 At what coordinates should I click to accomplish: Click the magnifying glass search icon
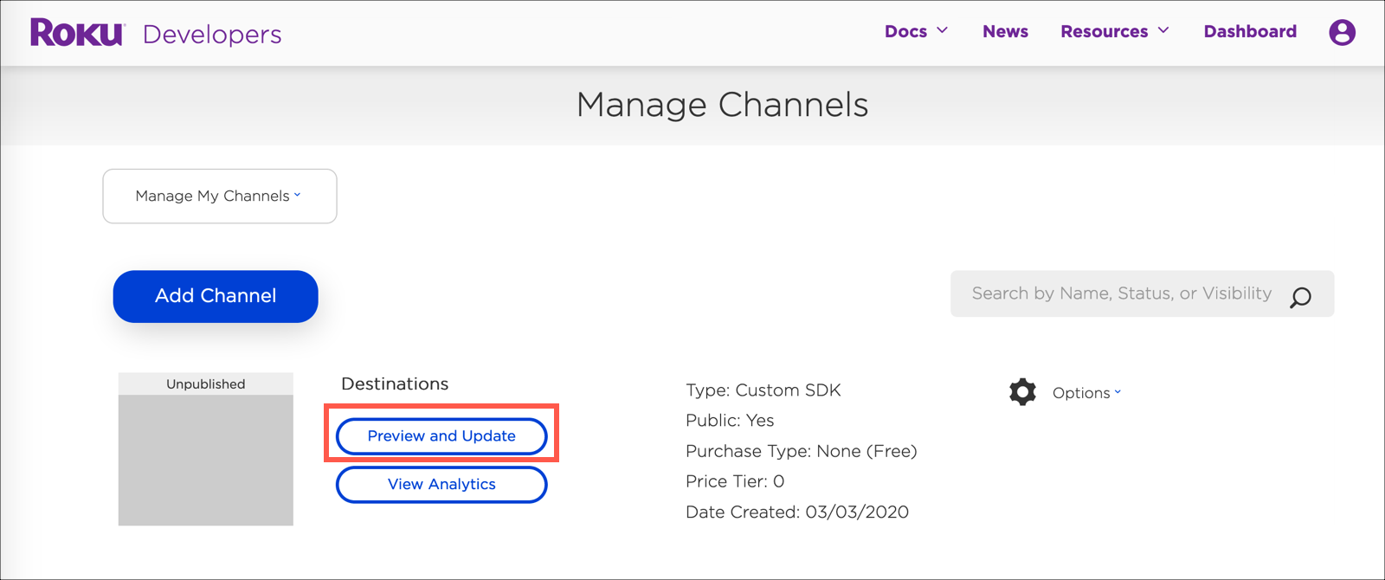tap(1300, 297)
